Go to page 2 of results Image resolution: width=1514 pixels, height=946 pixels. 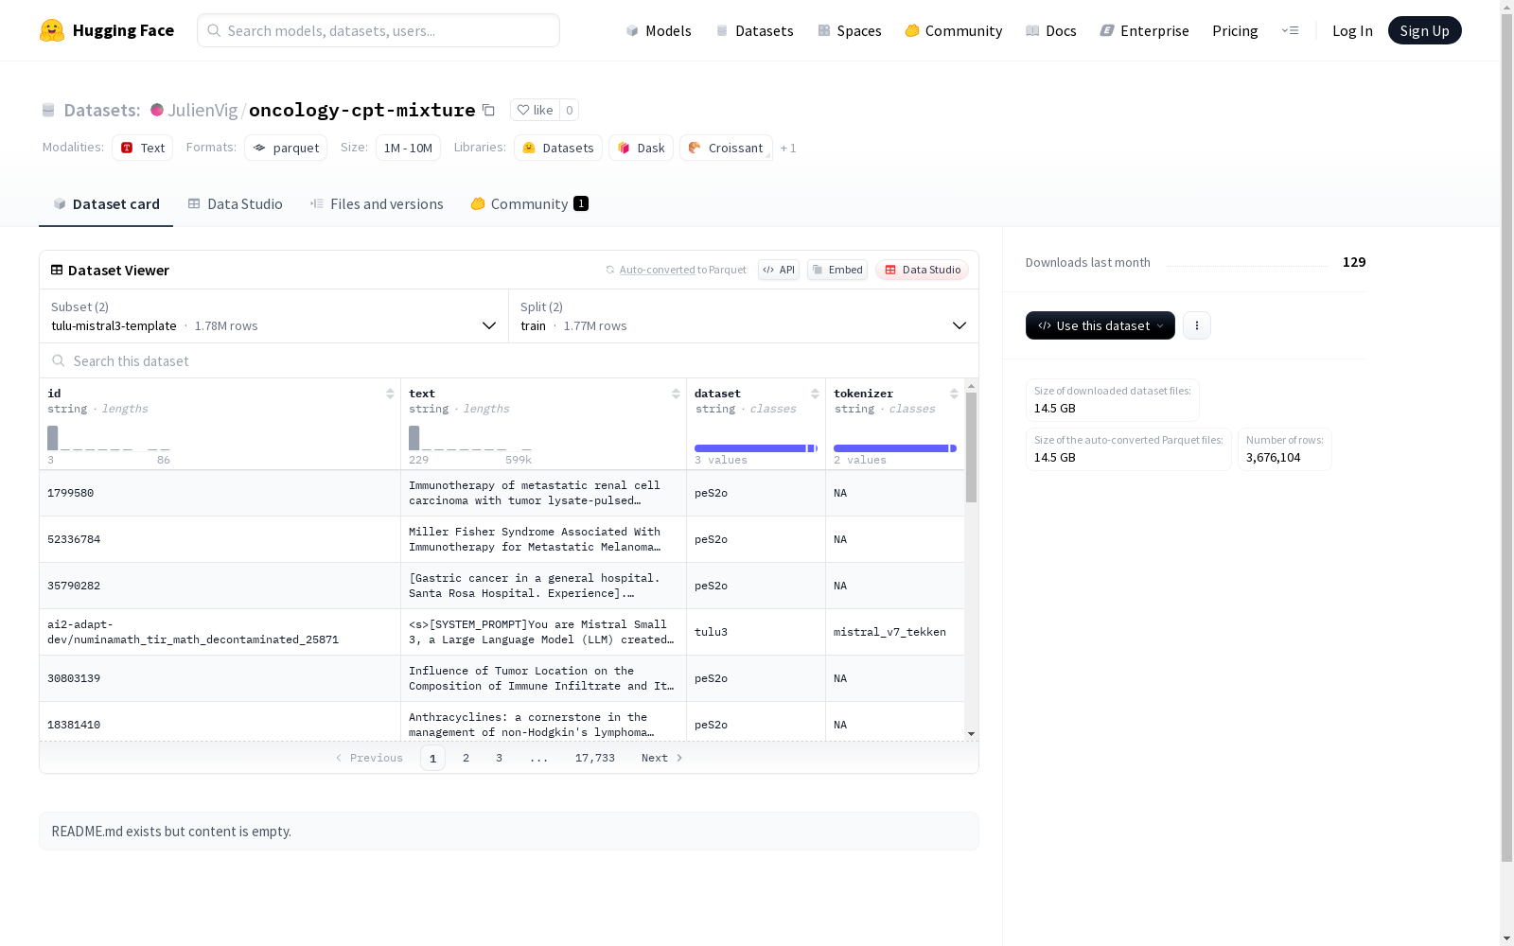(466, 758)
